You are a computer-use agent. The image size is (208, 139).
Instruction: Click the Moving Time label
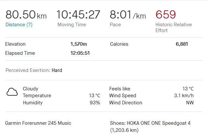click(71, 25)
